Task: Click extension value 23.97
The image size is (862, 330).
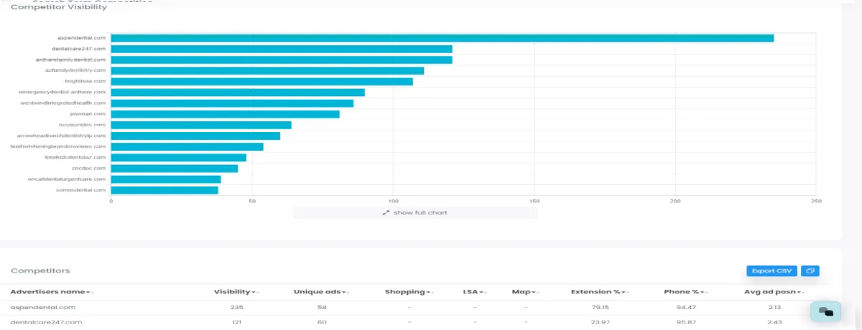Action: pos(599,322)
